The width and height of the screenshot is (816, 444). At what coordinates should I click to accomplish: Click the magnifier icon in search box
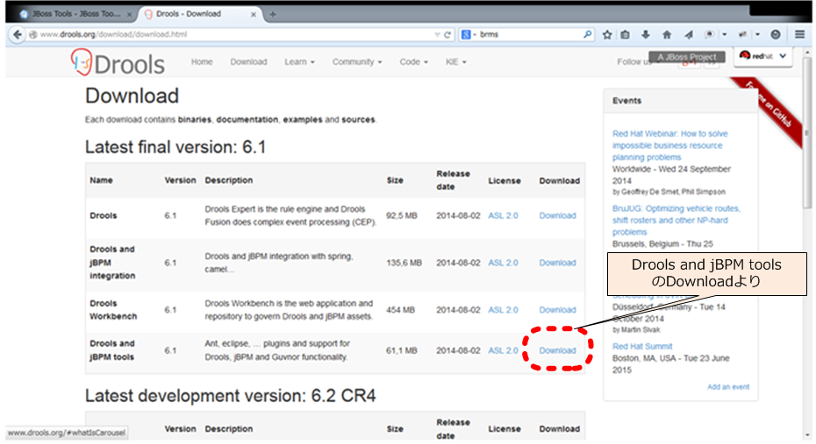588,34
